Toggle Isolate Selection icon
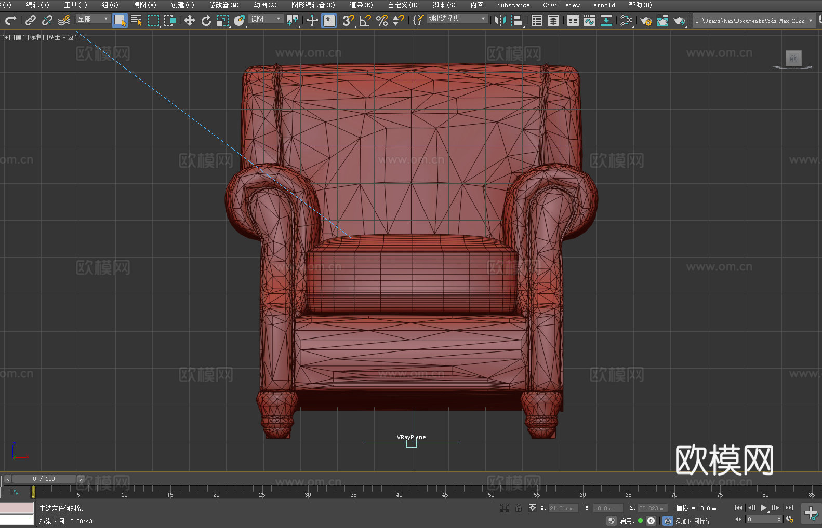 tap(504, 508)
